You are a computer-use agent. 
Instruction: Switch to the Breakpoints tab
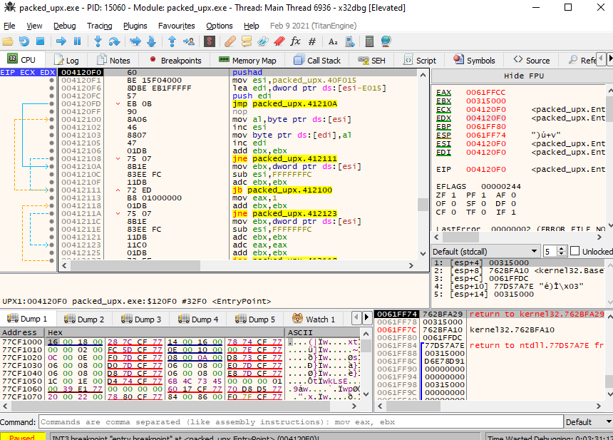175,60
